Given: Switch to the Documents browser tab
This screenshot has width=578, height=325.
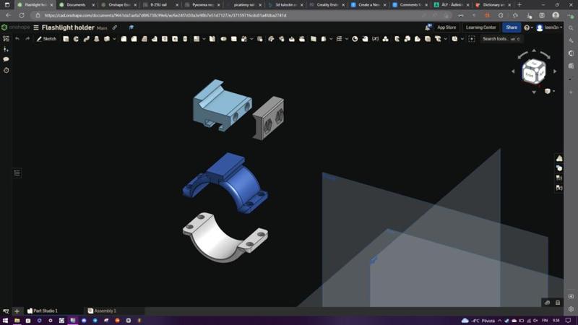Looking at the screenshot, I should tap(77, 5).
